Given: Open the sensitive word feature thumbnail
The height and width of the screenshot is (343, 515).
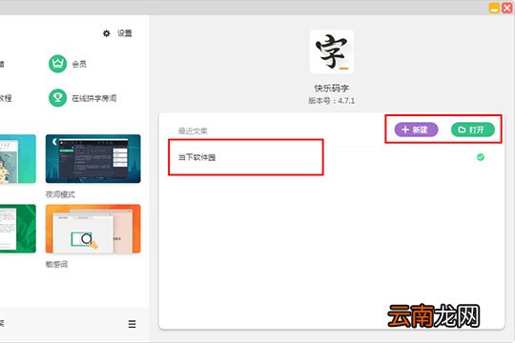Looking at the screenshot, I should tap(93, 229).
